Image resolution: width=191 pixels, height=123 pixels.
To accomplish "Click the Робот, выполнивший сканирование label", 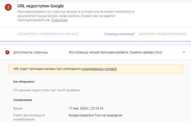I will [x=29, y=117].
